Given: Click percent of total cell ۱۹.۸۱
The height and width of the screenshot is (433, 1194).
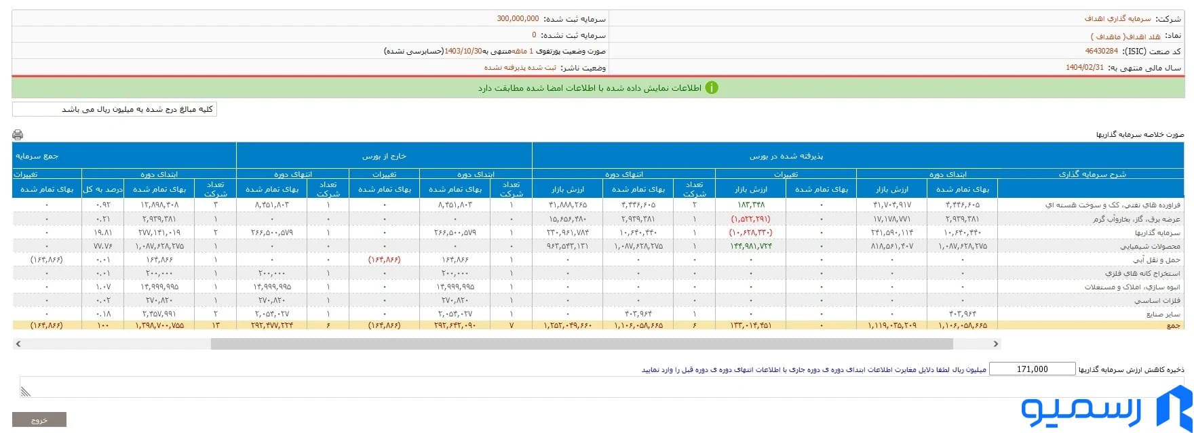Looking at the screenshot, I should click(103, 232).
